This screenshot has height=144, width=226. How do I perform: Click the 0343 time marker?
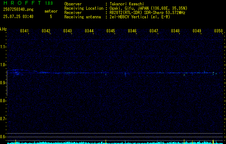click(x=68, y=31)
